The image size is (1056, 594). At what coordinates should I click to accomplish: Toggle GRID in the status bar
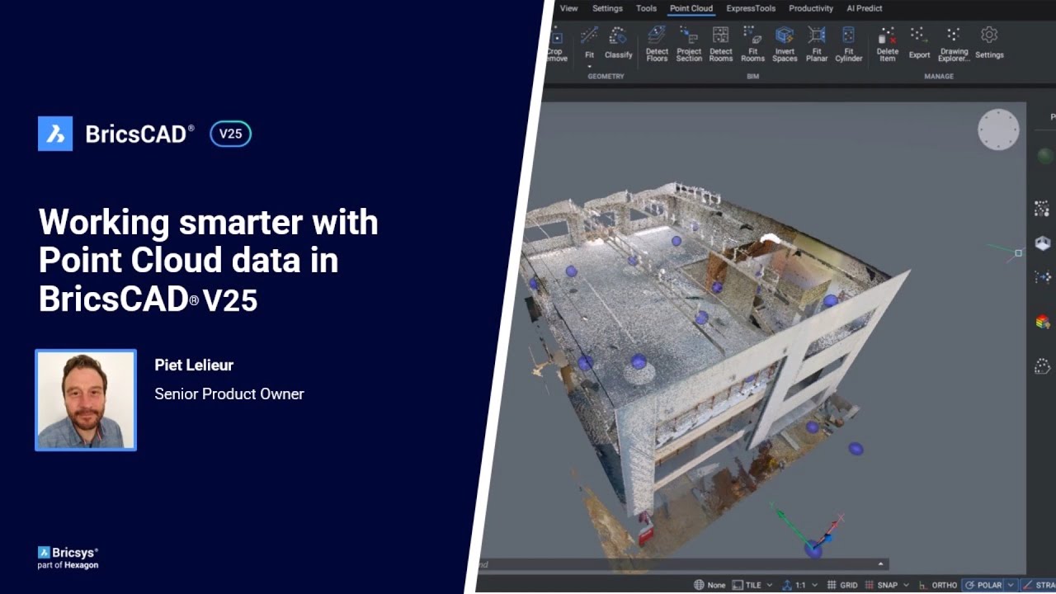(842, 585)
